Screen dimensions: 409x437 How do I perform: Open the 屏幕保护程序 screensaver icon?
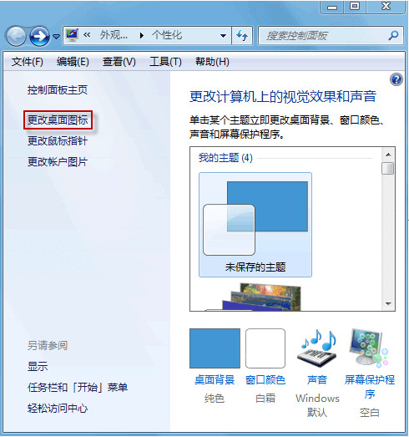(369, 348)
